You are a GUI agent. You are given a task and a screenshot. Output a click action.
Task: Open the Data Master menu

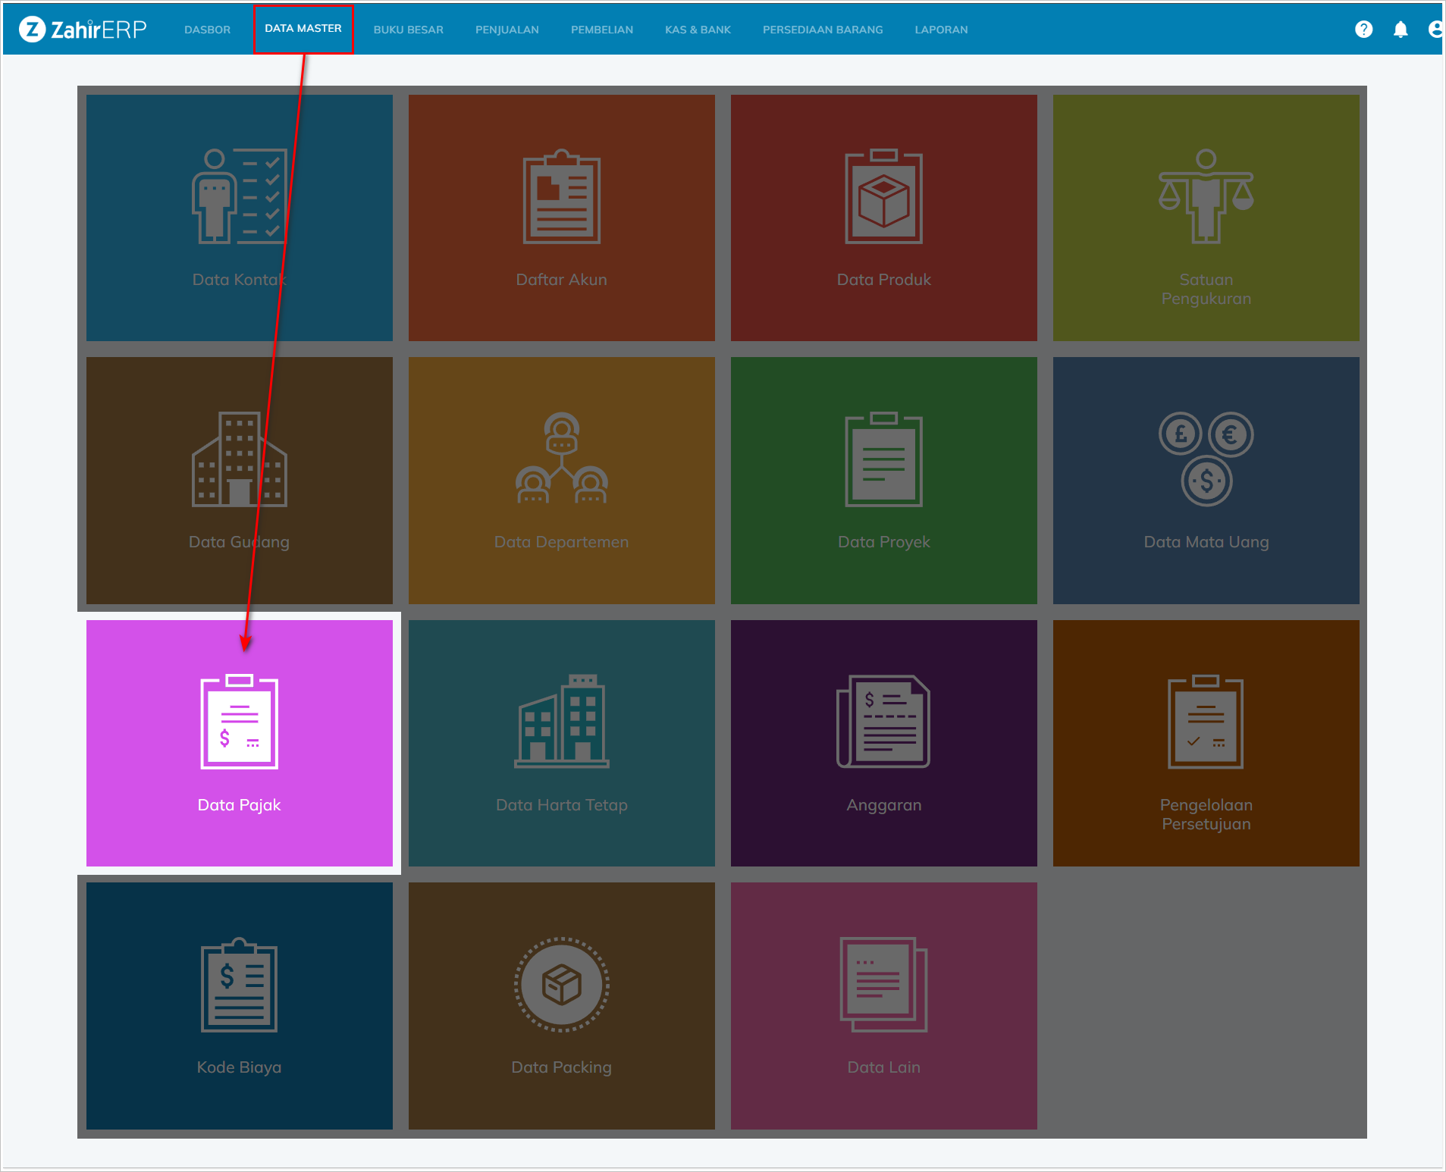(303, 29)
